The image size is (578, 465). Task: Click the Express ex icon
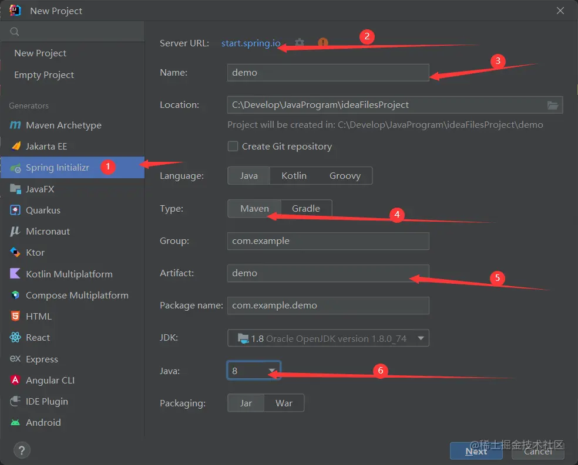(x=15, y=358)
